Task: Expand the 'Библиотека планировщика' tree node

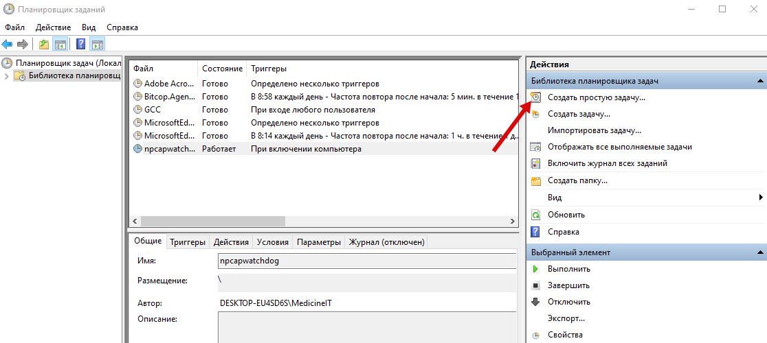Action: [8, 75]
